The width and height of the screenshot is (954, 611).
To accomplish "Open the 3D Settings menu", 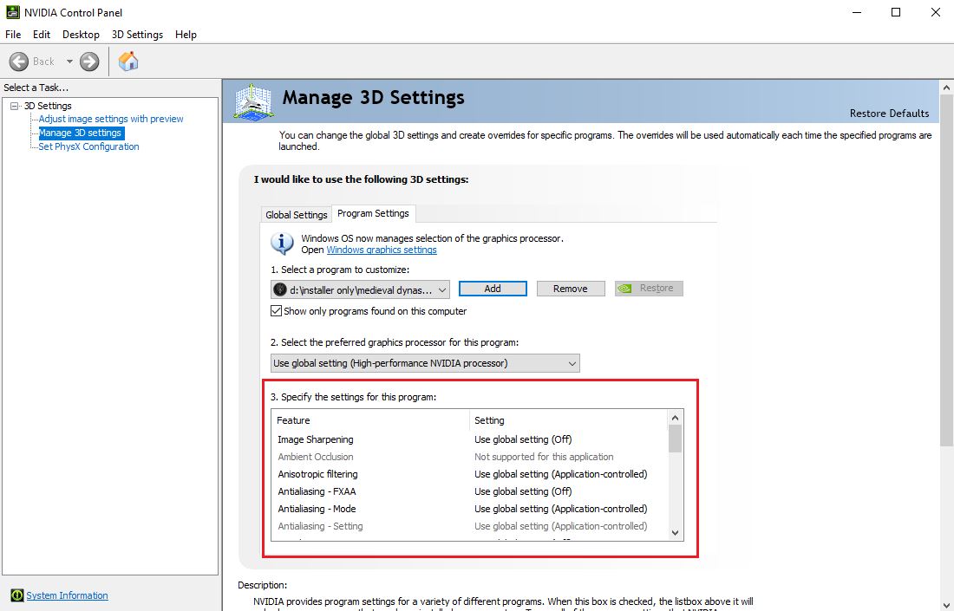I will pos(137,35).
